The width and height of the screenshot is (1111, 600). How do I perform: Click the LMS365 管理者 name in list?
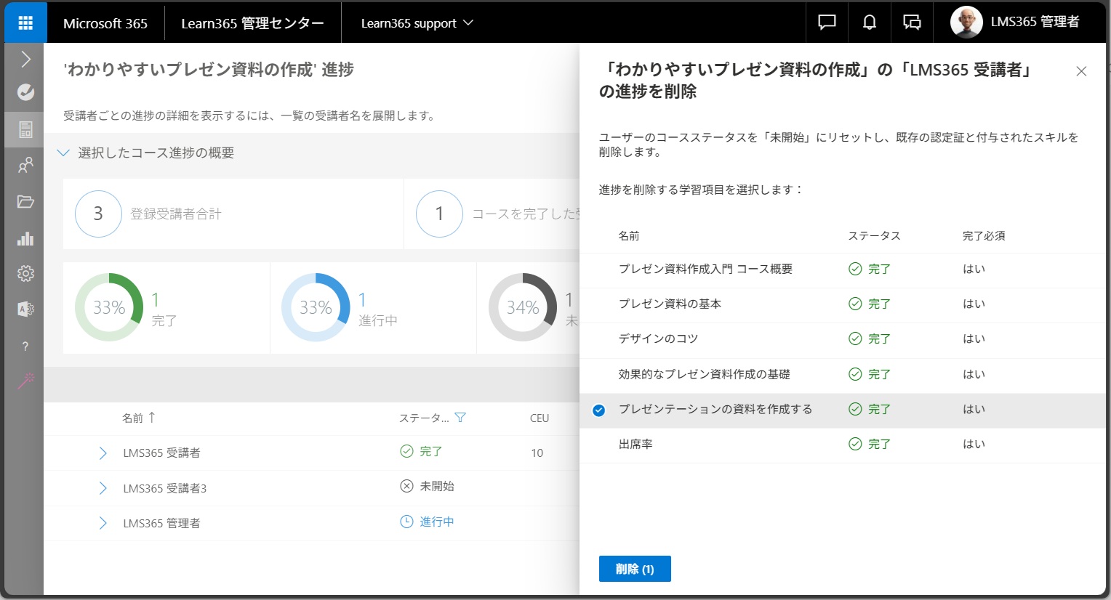point(161,523)
